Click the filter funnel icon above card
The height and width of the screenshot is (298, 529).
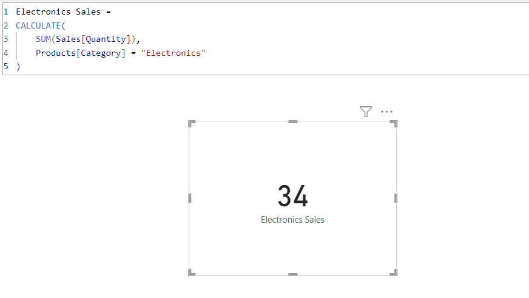[x=366, y=111]
